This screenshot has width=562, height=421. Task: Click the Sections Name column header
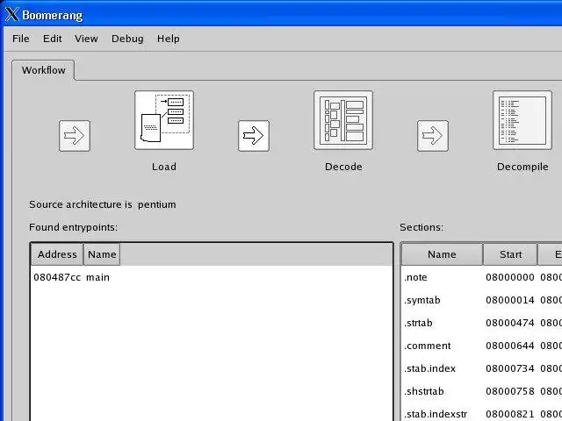pos(442,254)
